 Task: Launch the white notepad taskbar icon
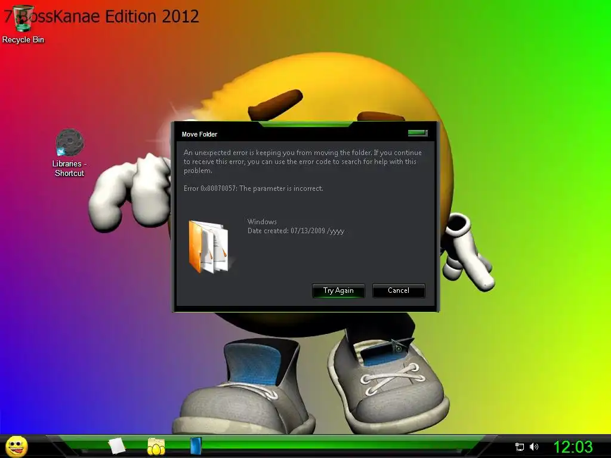pos(116,446)
